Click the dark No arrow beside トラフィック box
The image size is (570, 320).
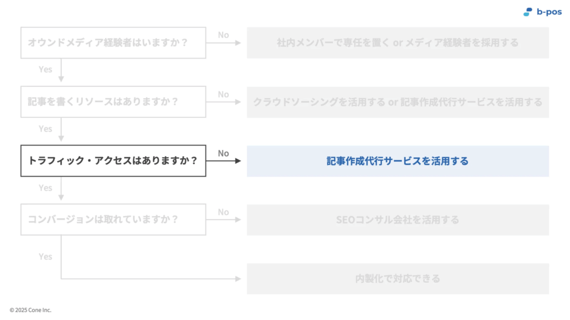[224, 161]
